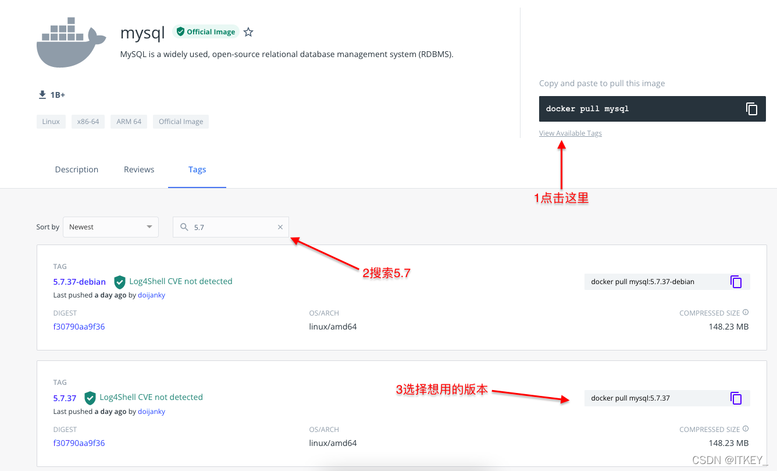Image resolution: width=777 pixels, height=471 pixels.
Task: Click linux/amd64 in 5.7.37 card
Action: 333,443
